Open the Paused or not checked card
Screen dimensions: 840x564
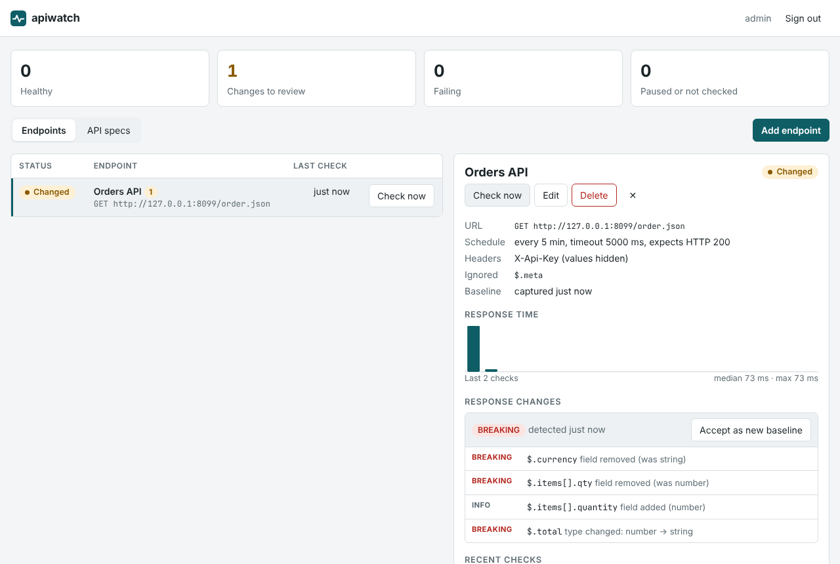point(730,78)
